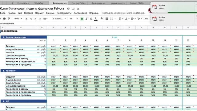Open the text rotation icon

[x=139, y=18]
